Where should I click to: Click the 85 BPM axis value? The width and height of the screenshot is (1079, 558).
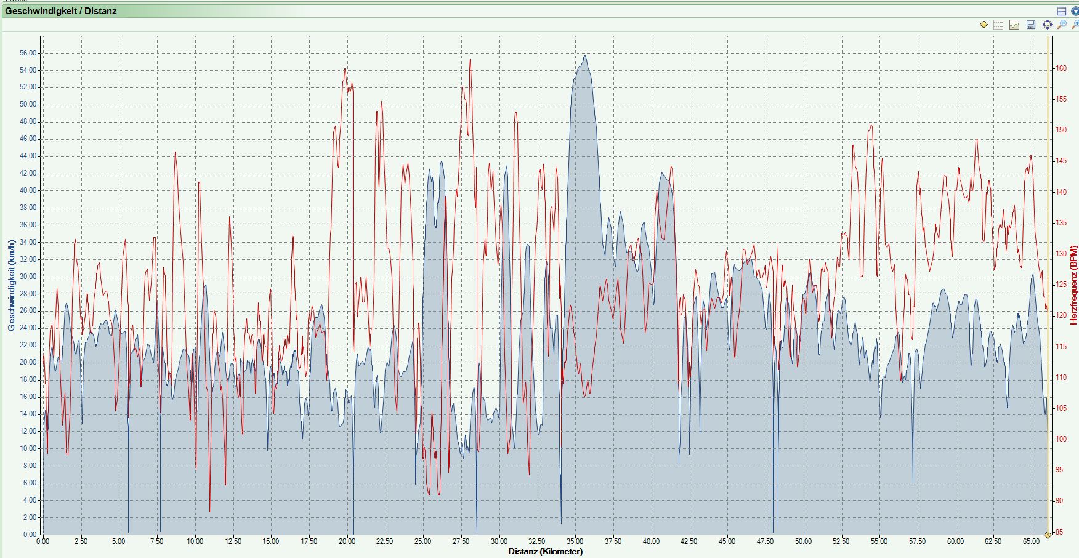pyautogui.click(x=1059, y=532)
